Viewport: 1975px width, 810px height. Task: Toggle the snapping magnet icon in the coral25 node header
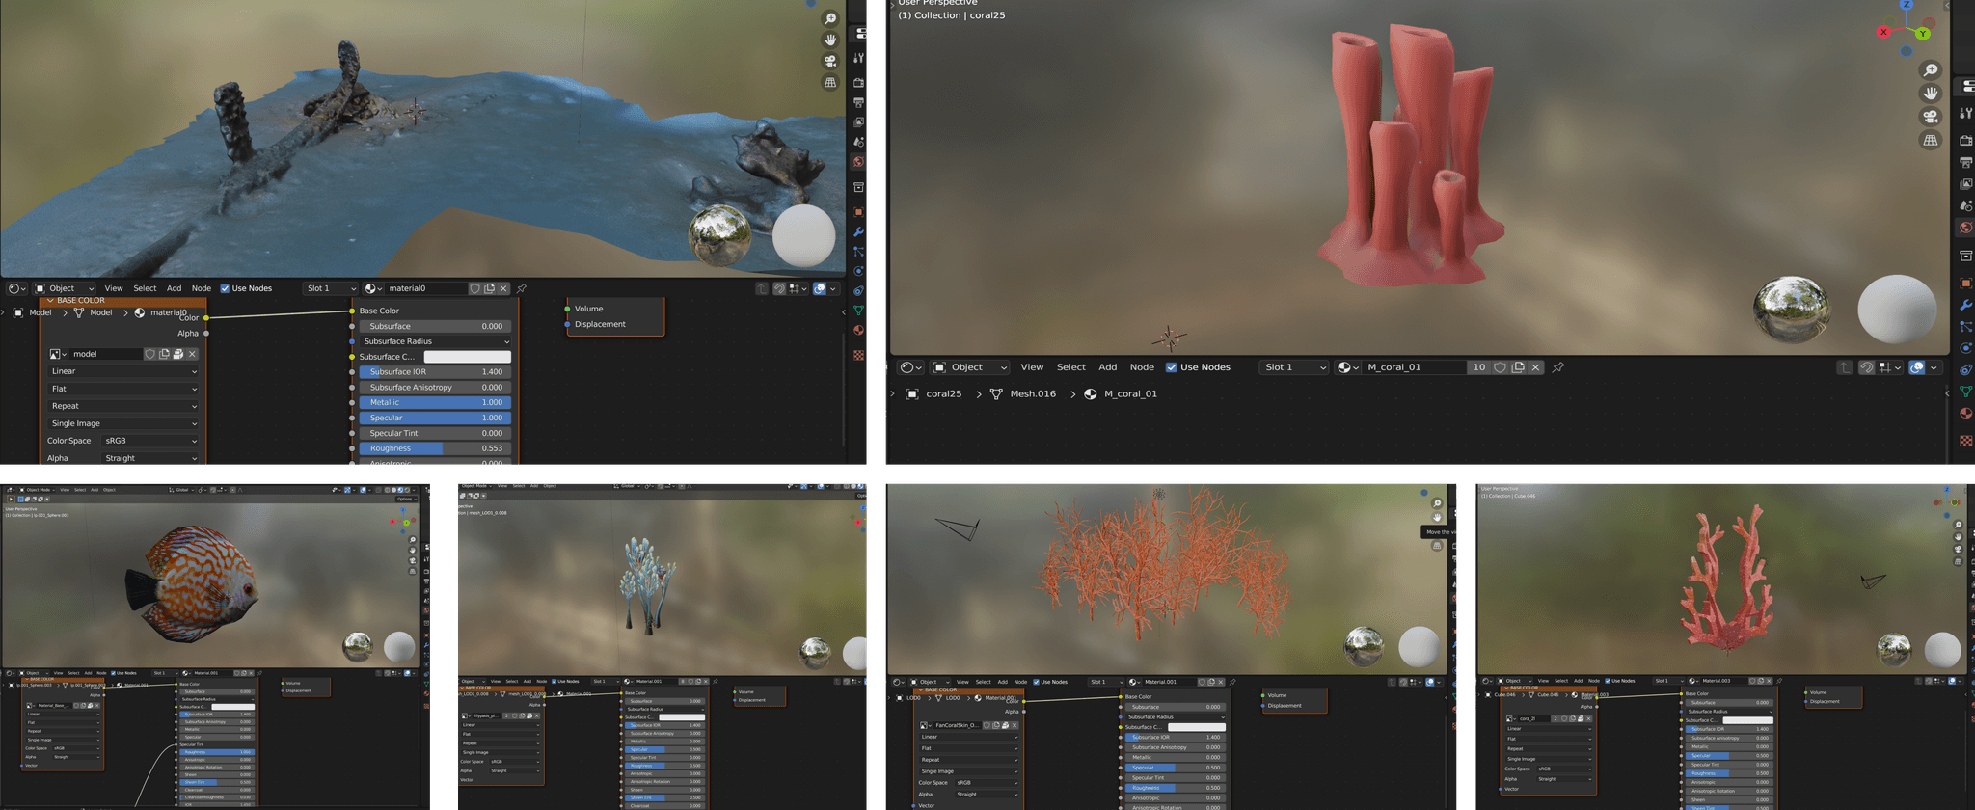1866,367
